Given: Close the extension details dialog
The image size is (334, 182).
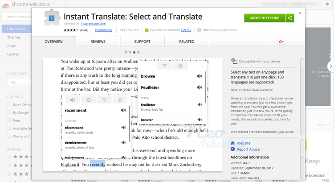Looking at the screenshot, I should coord(300,13).
